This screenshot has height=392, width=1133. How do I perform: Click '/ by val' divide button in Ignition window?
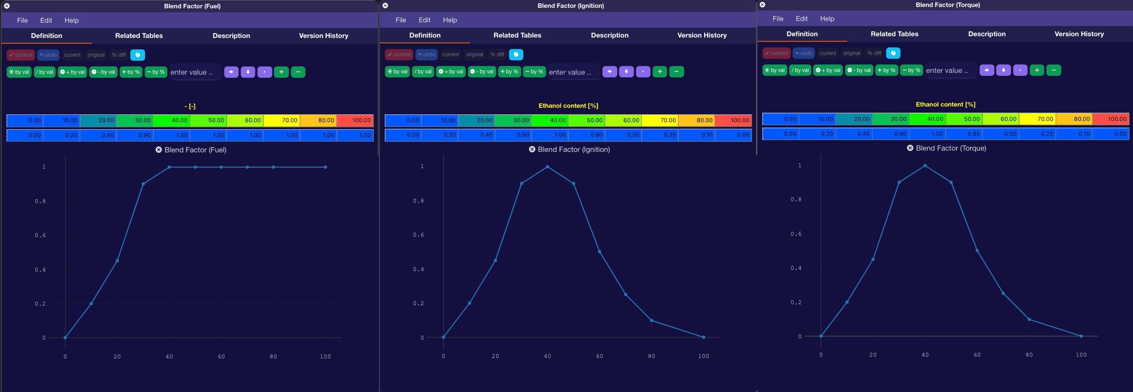(423, 72)
